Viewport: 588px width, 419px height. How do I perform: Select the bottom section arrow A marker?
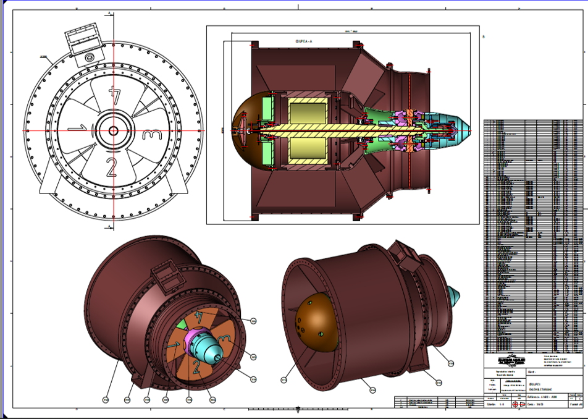pos(110,227)
